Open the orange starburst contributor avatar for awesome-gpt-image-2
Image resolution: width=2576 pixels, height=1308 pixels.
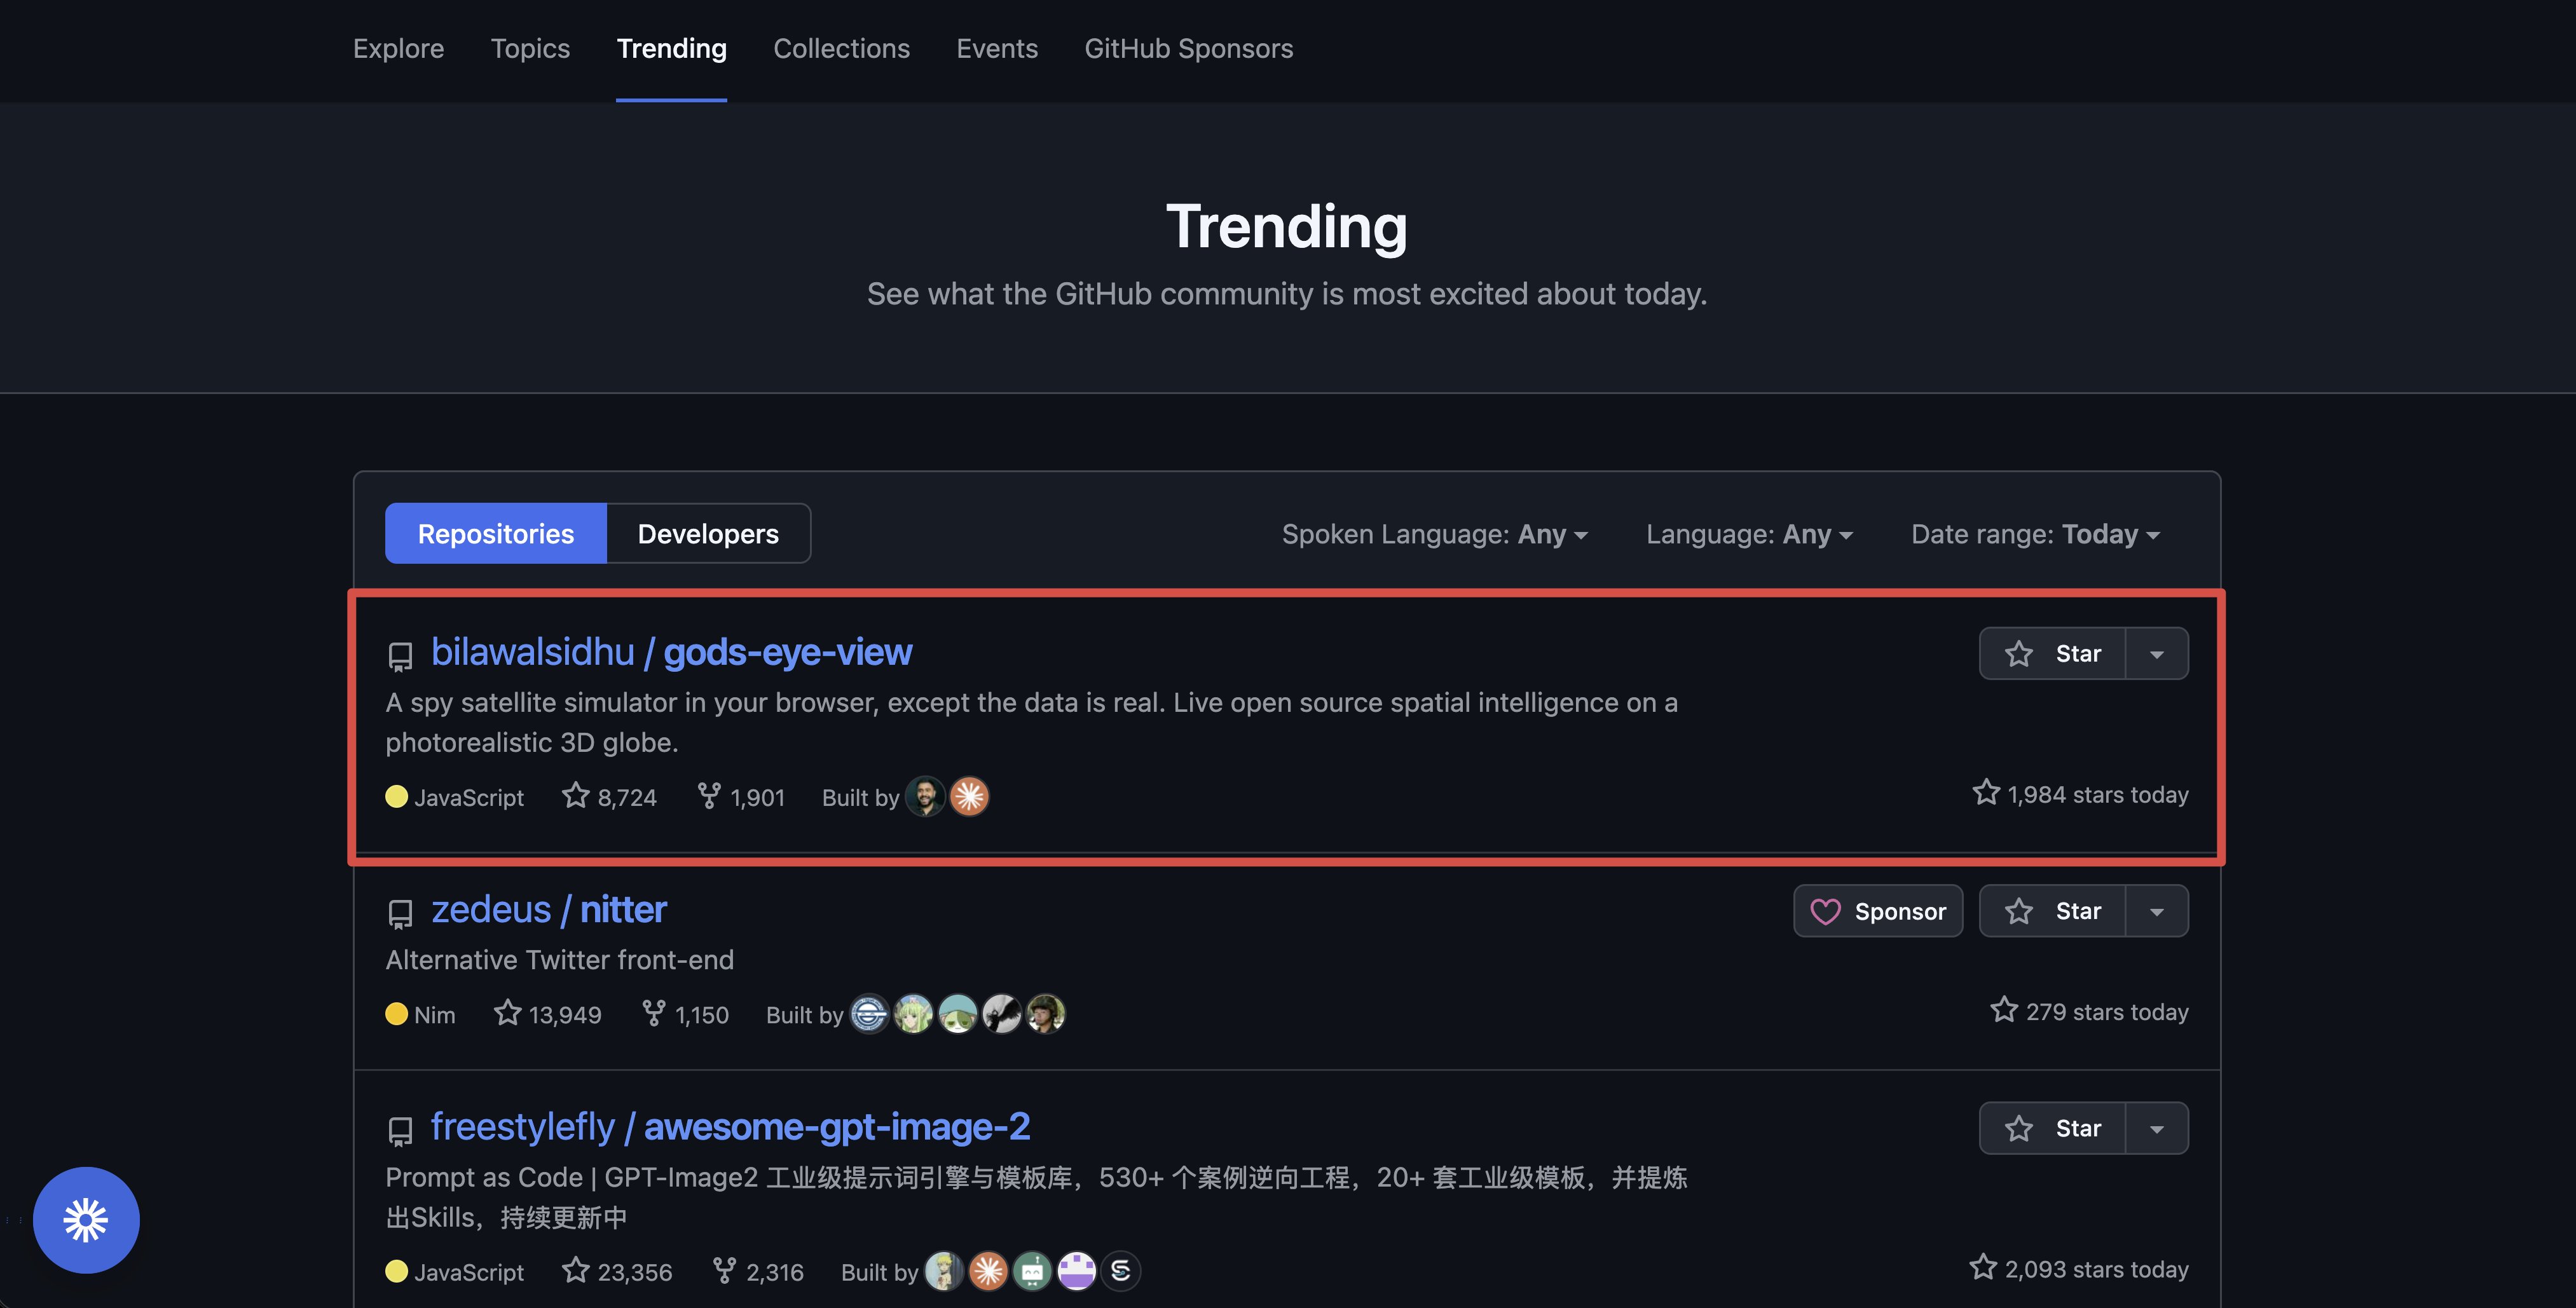tap(988, 1271)
